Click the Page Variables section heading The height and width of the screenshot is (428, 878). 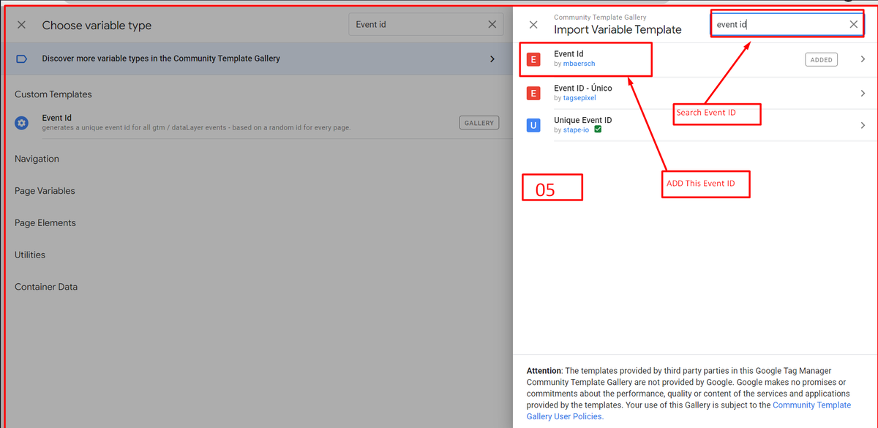(45, 191)
